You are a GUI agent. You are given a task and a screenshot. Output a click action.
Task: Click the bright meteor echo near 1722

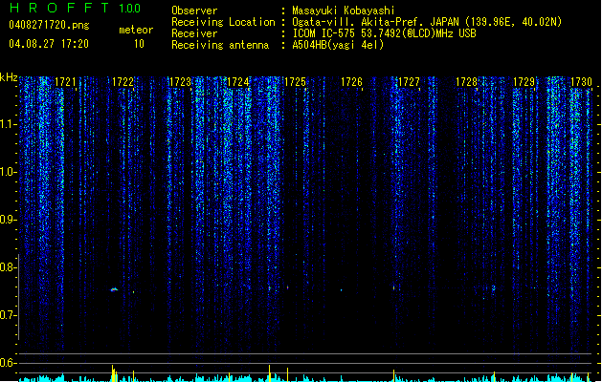[x=114, y=289]
